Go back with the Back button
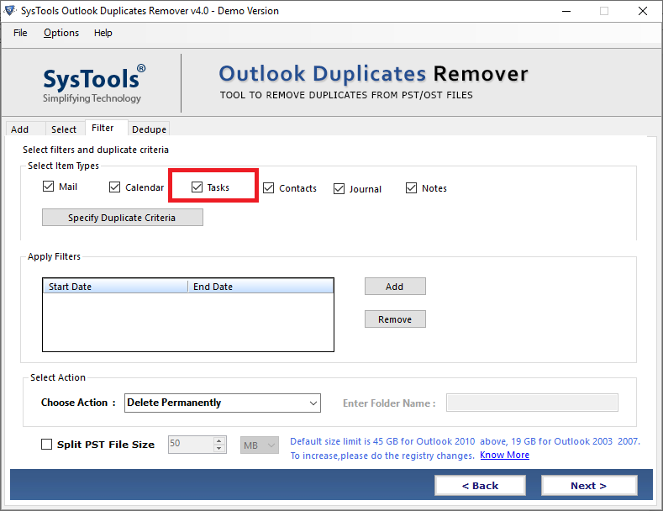Viewport: 663px width, 511px height. [x=480, y=486]
